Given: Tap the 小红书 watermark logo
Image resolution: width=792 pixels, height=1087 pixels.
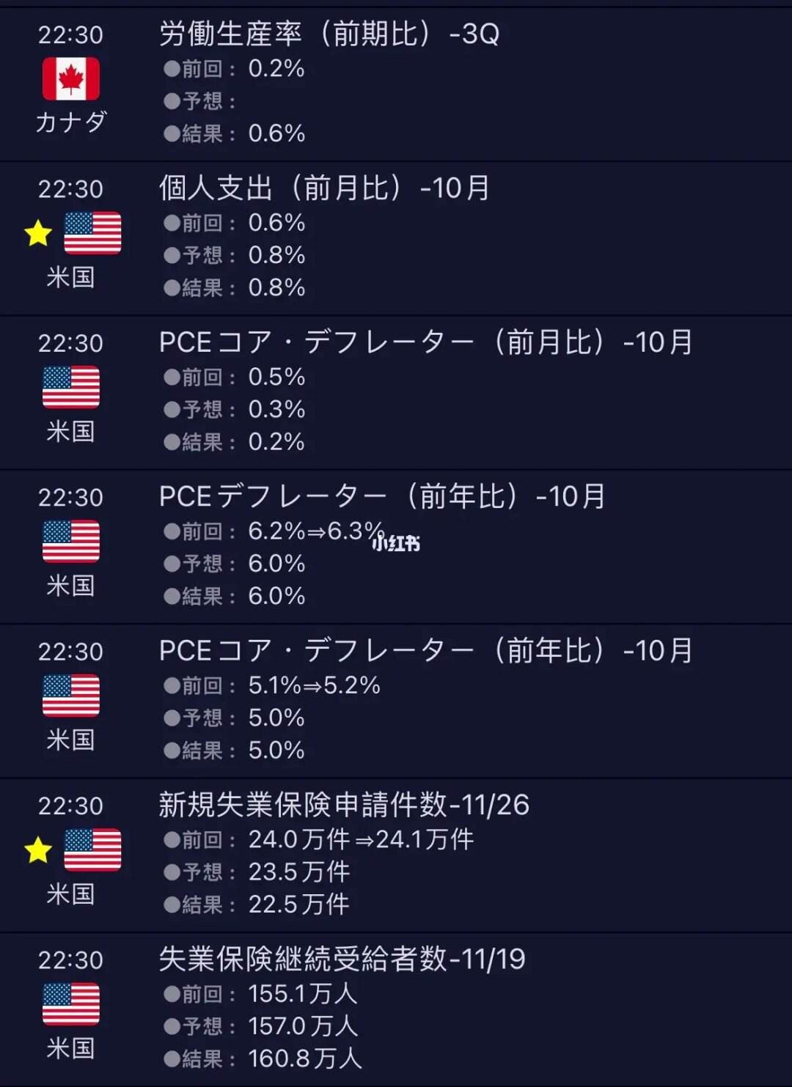Looking at the screenshot, I should point(396,543).
